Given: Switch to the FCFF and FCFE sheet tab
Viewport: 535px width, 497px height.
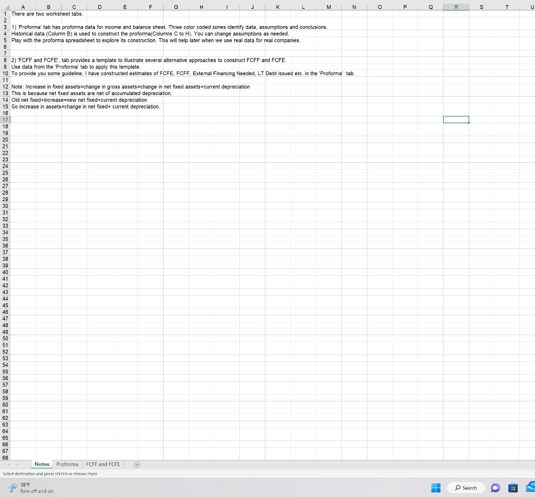Looking at the screenshot, I should coord(103,464).
